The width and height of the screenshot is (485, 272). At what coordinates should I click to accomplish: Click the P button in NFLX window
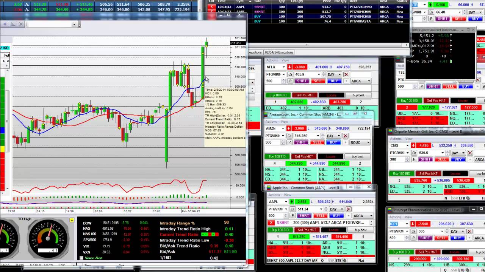291,81
